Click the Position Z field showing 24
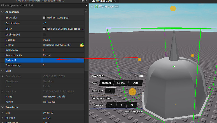 click(x=132, y=105)
